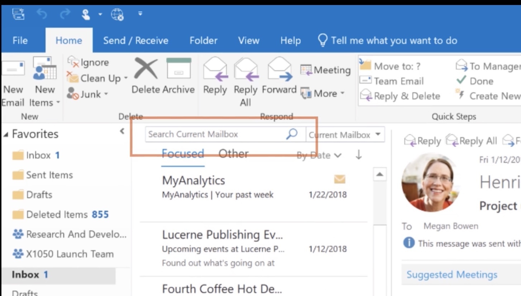521x296 pixels.
Task: Collapse the Favorites section
Action: [6, 134]
